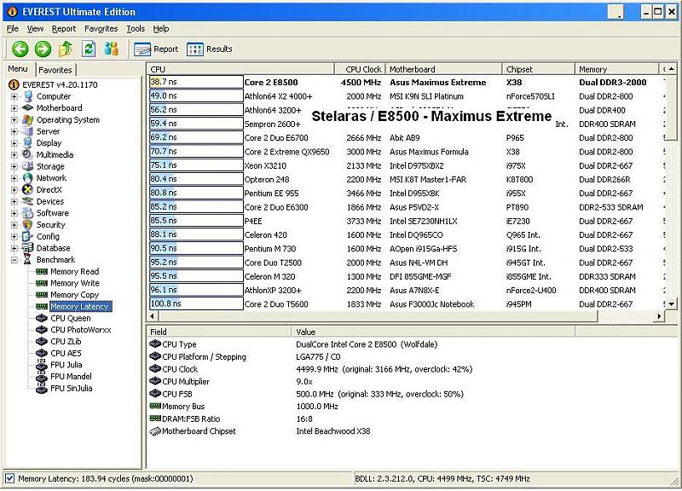Open the CPU AES benchmark
This screenshot has width=682, height=491.
point(66,353)
